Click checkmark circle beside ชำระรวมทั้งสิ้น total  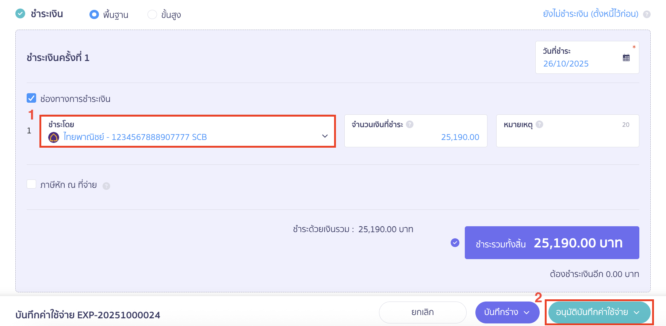pyautogui.click(x=455, y=242)
